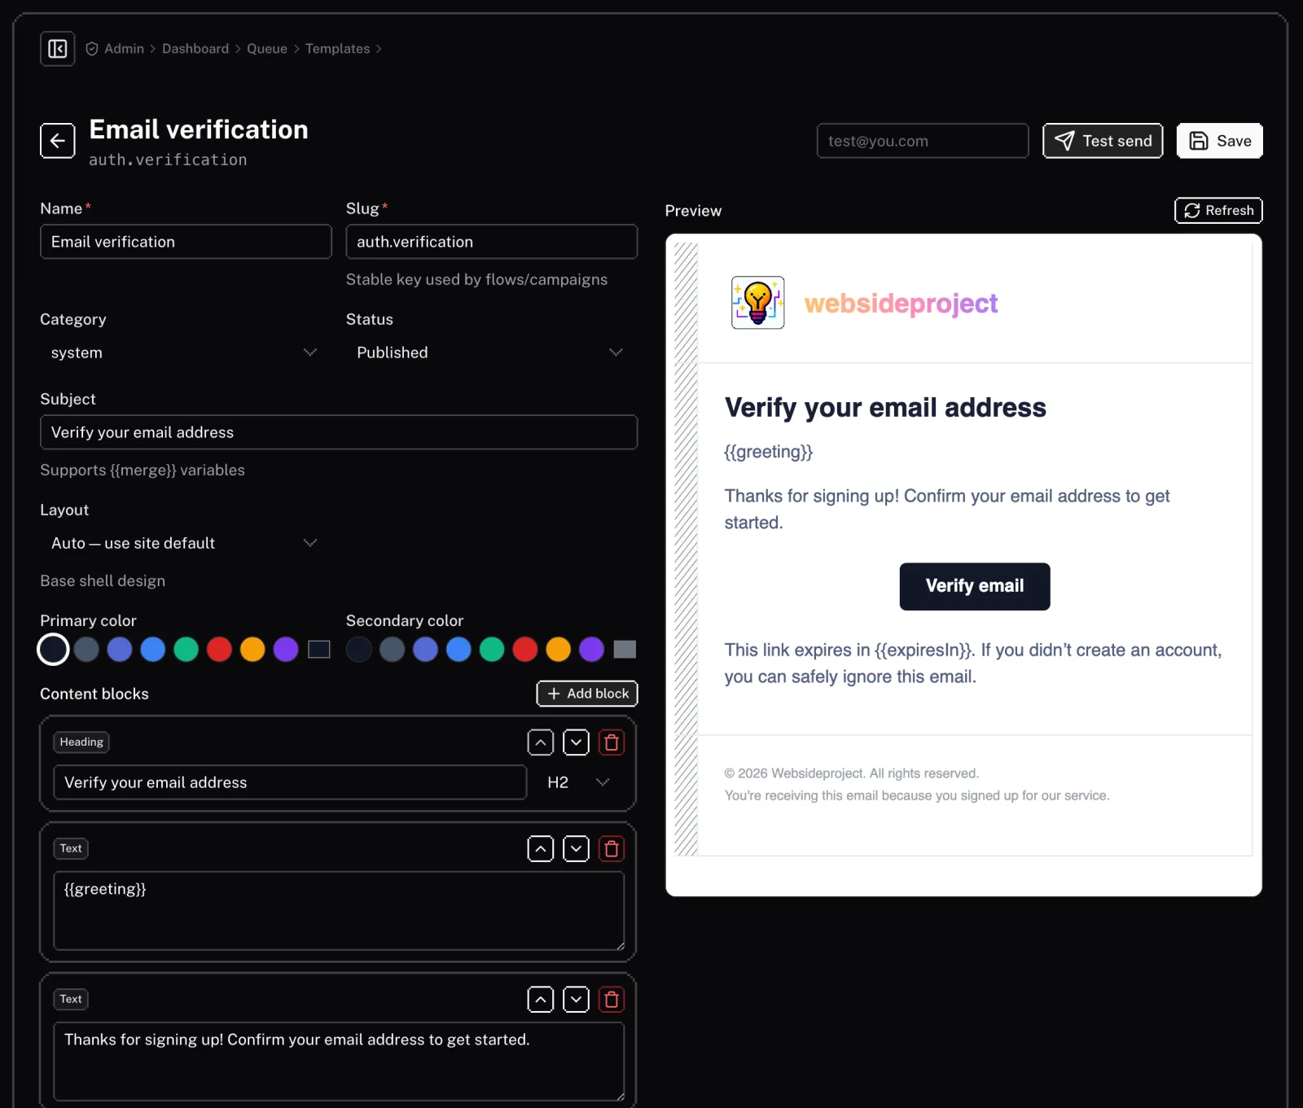Image resolution: width=1303 pixels, height=1108 pixels.
Task: Edit the Slug field auth.verification
Action: pyautogui.click(x=492, y=242)
